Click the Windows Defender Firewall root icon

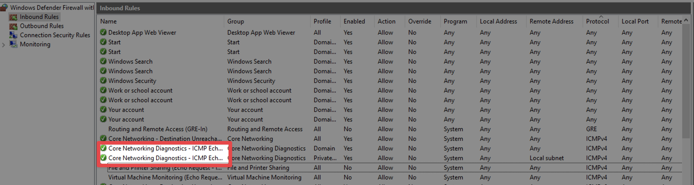pyautogui.click(x=4, y=8)
